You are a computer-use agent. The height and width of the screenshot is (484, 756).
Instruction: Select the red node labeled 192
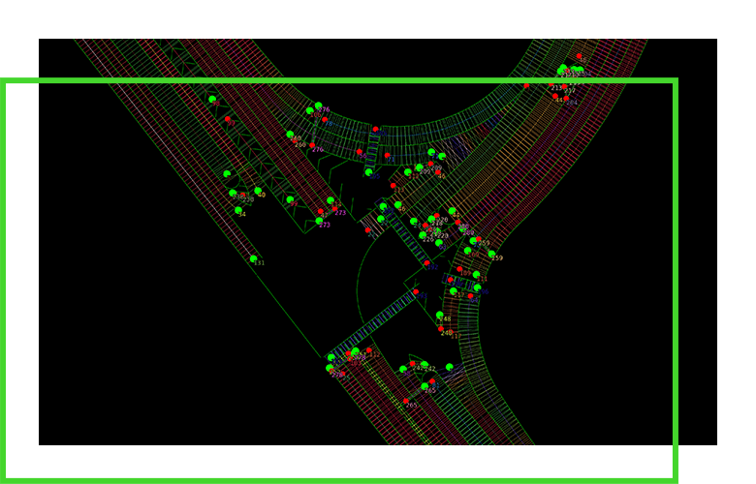426,263
